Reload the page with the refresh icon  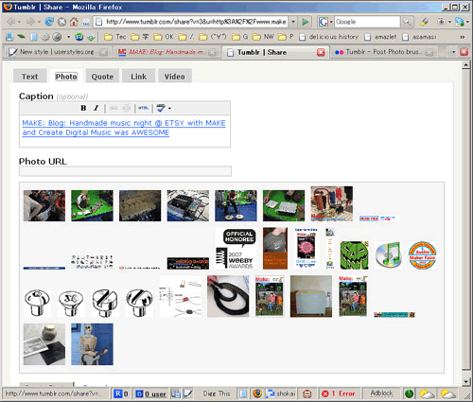[49, 22]
